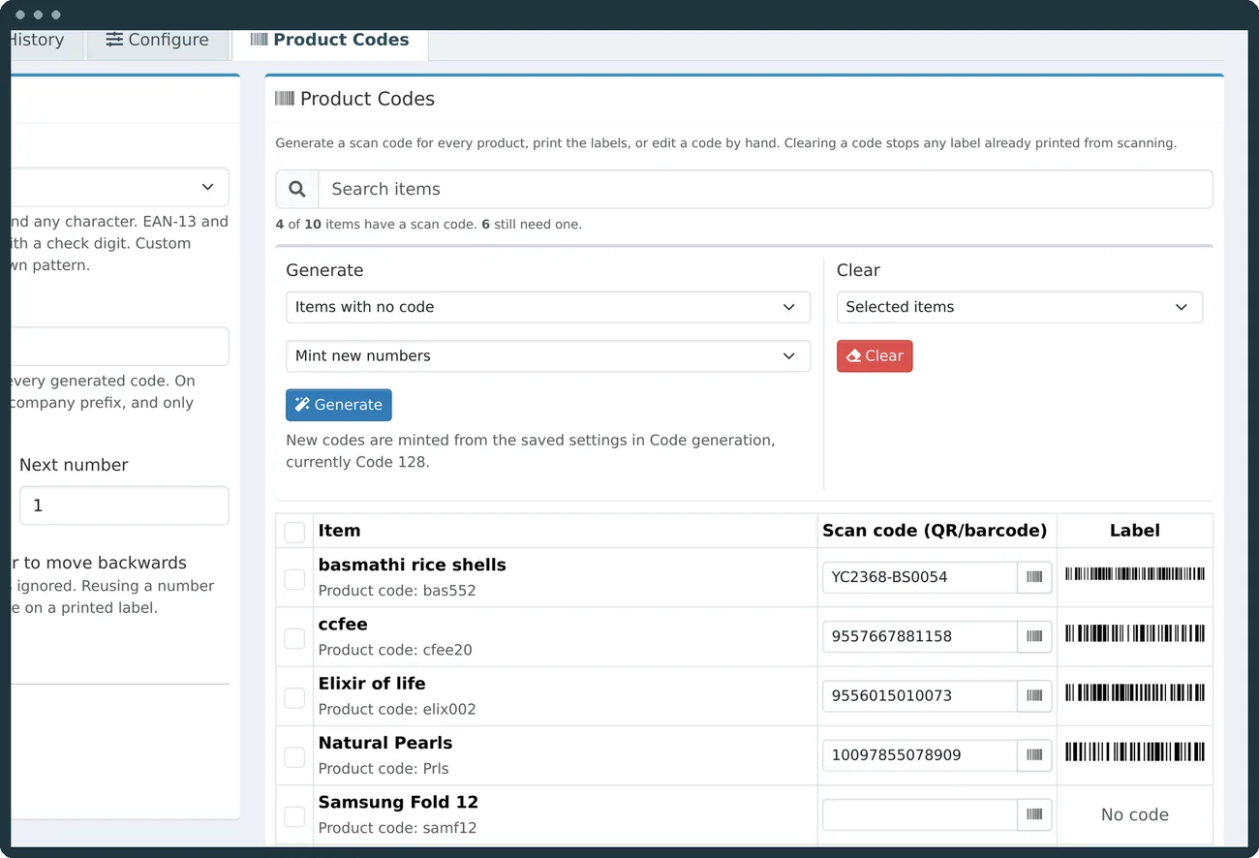Click the 'Product code: cfee20' text
1259x858 pixels.
[x=395, y=650]
